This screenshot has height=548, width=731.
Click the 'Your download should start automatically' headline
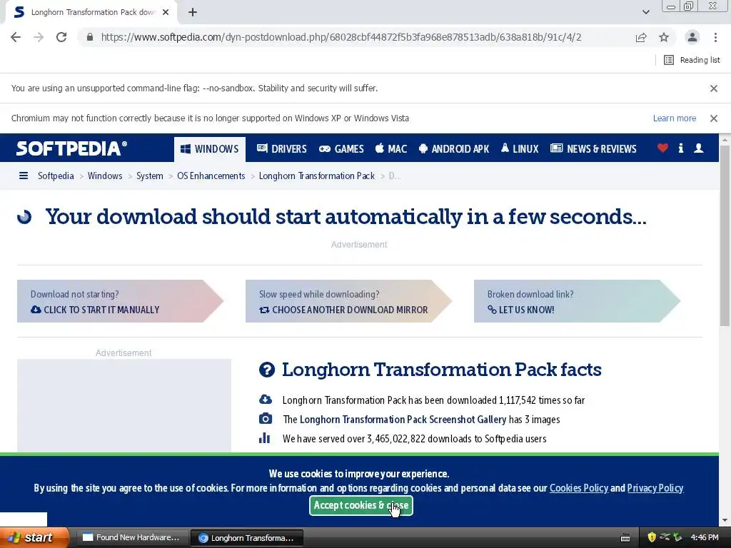click(x=346, y=217)
